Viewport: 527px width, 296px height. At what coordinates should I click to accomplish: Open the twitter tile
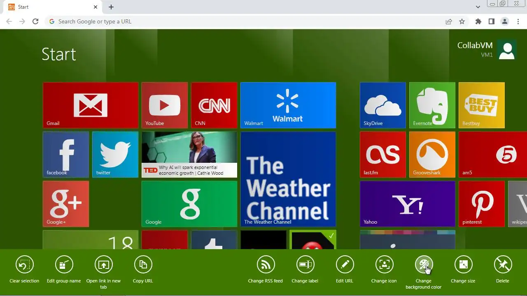115,155
